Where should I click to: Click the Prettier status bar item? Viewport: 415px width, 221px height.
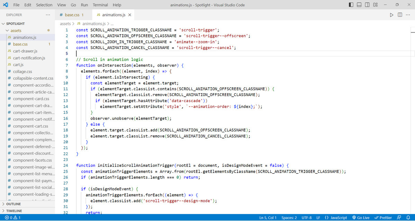[x=383, y=218]
